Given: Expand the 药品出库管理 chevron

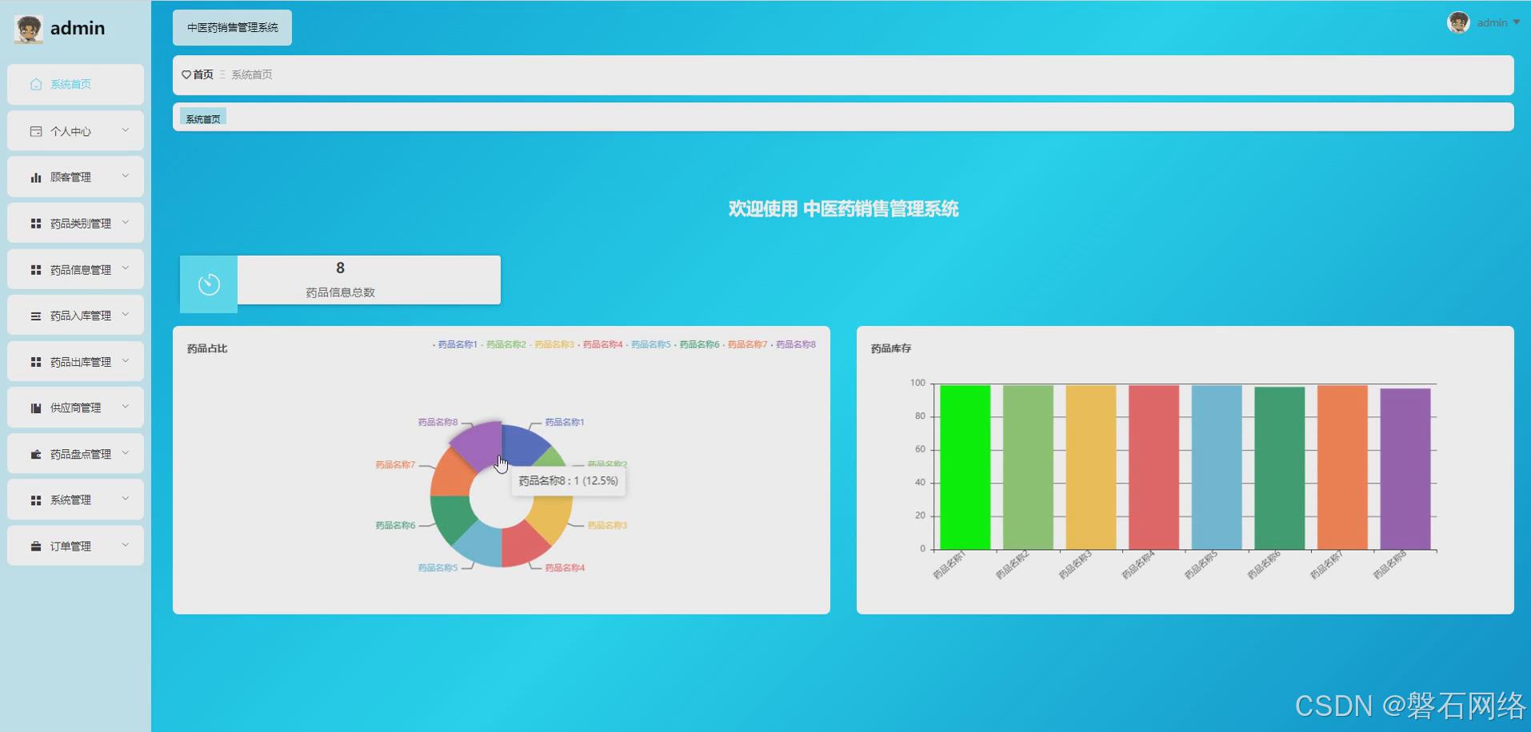Looking at the screenshot, I should (126, 361).
